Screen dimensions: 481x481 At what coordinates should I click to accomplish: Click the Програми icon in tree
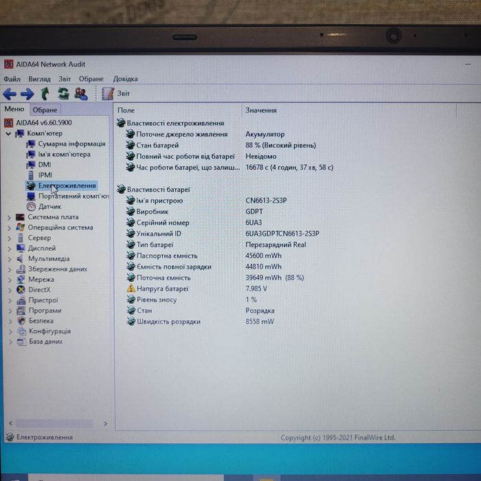point(21,311)
